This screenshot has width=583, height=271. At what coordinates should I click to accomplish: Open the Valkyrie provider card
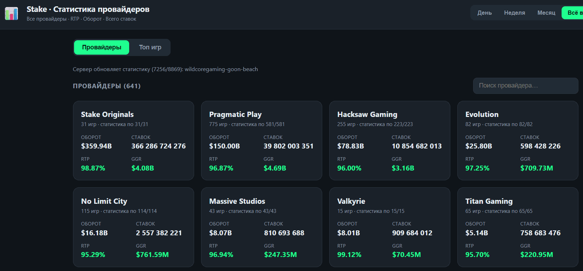point(390,227)
